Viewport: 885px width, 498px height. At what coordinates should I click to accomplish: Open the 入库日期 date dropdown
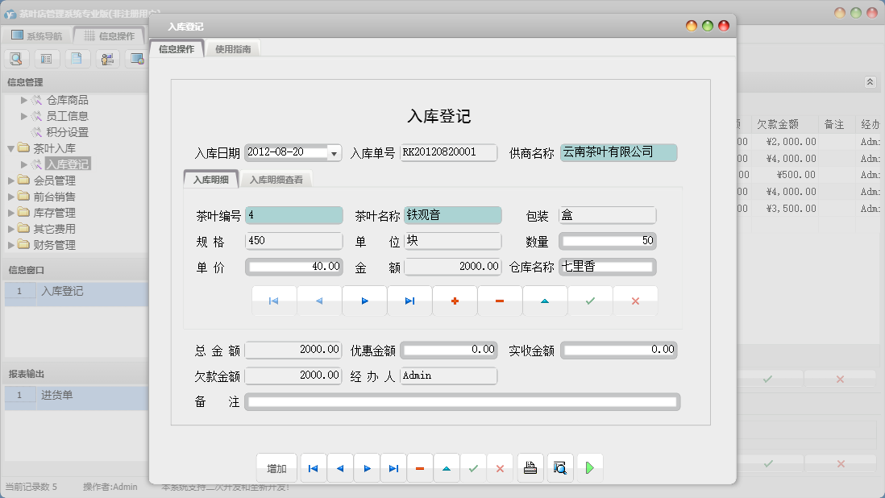pos(334,152)
